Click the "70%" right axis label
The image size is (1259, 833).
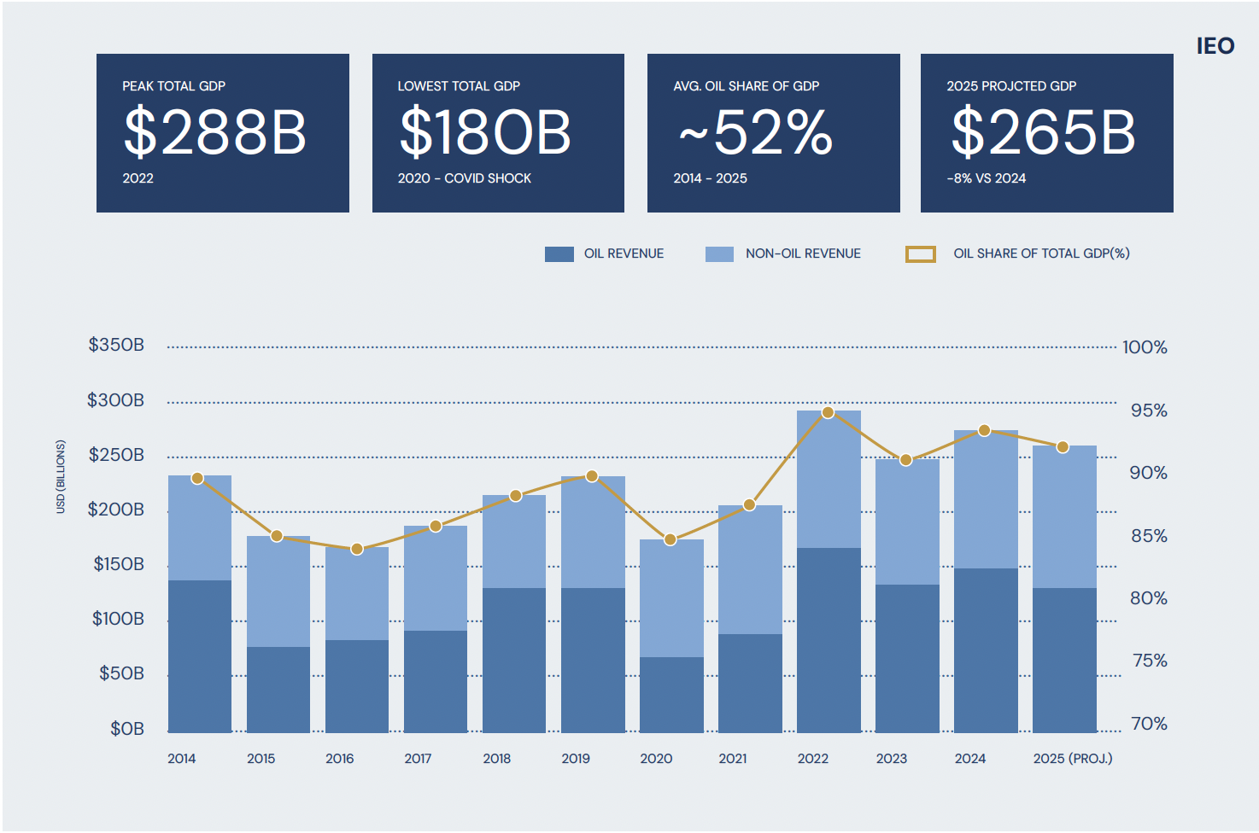click(1149, 724)
